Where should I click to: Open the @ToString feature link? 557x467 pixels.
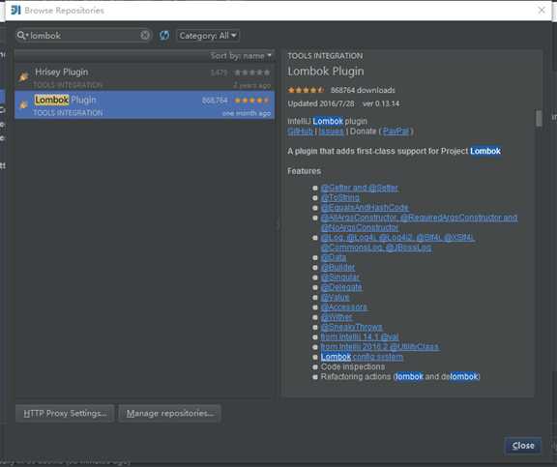pyautogui.click(x=340, y=197)
